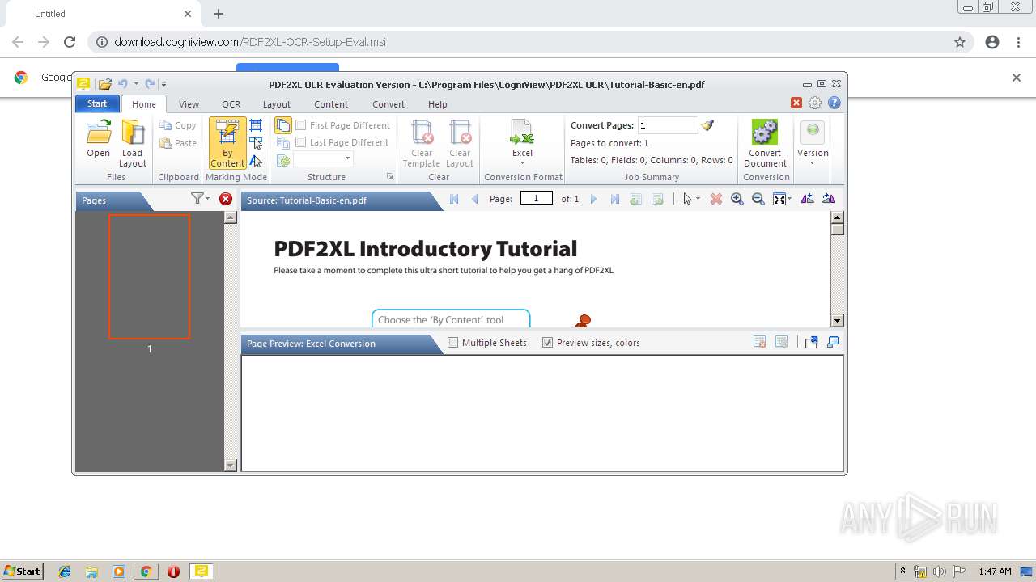Switch to the View tab
This screenshot has height=582, width=1036.
(x=189, y=104)
